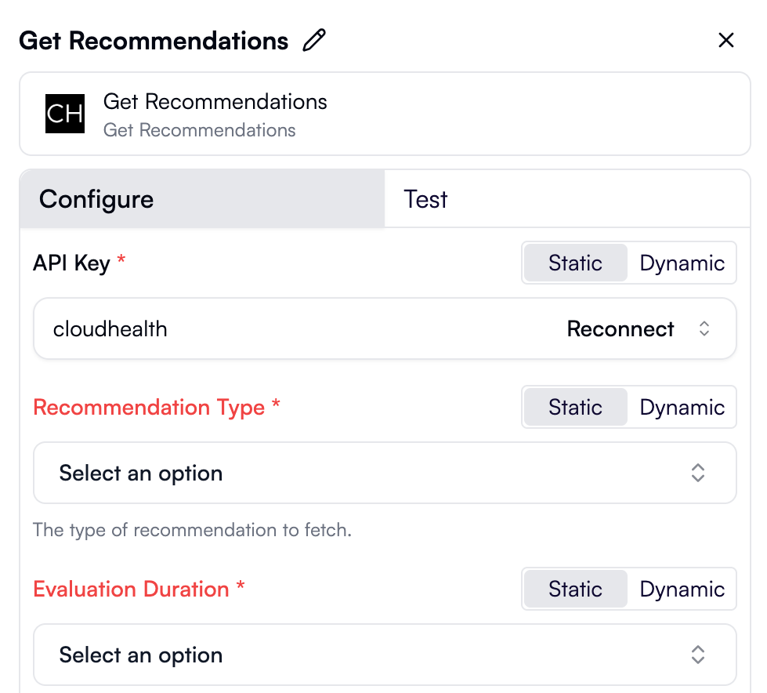Set Recommendation Type to Dynamic
Viewport: 767px width, 693px height.
point(682,407)
